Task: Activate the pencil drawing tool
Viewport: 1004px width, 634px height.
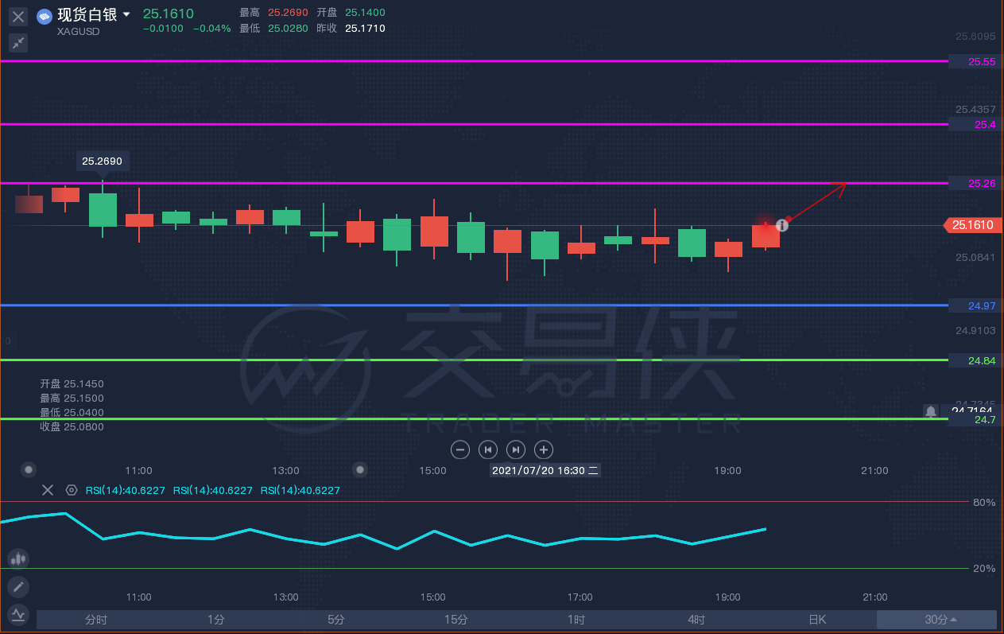Action: pyautogui.click(x=18, y=587)
